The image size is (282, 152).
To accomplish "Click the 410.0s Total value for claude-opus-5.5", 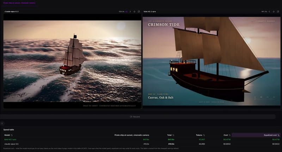I will pyautogui.click(x=171, y=144).
